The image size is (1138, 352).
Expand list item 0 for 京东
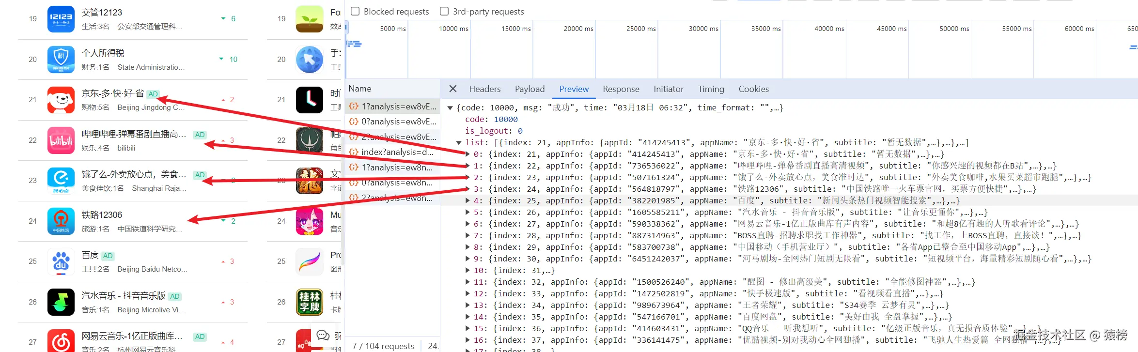pyautogui.click(x=468, y=154)
